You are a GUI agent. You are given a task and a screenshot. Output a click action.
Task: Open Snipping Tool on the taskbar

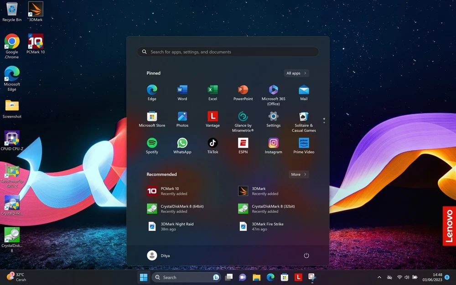tap(312, 277)
